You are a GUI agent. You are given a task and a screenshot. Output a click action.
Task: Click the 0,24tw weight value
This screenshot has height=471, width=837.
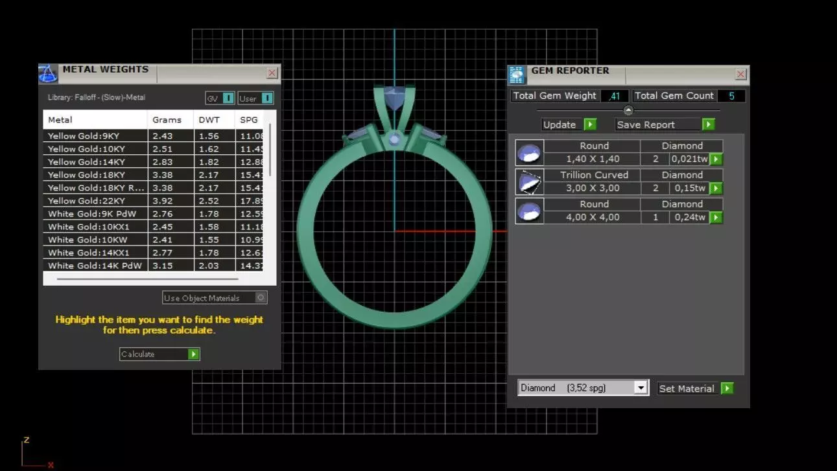[689, 218]
